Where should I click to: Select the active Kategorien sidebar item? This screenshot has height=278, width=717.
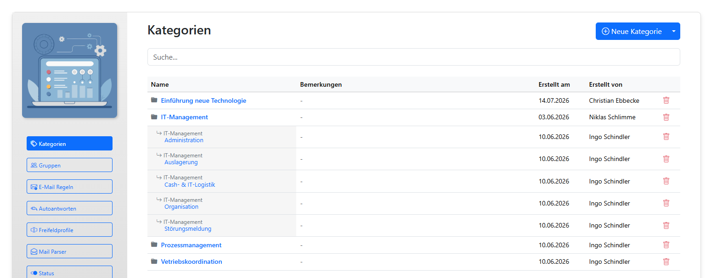click(69, 144)
